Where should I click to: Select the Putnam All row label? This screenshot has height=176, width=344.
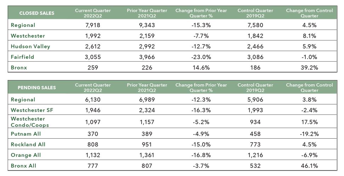(x=26, y=134)
